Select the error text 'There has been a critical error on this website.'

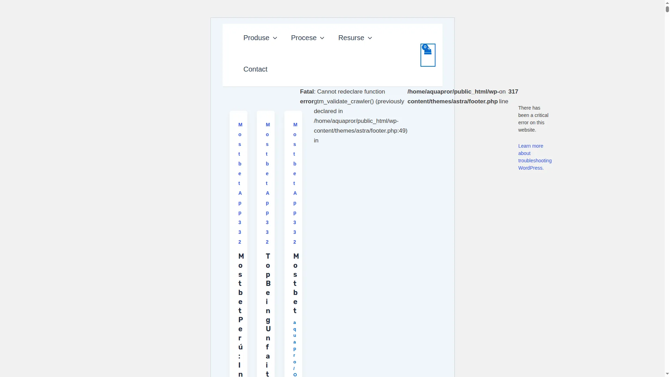(533, 119)
